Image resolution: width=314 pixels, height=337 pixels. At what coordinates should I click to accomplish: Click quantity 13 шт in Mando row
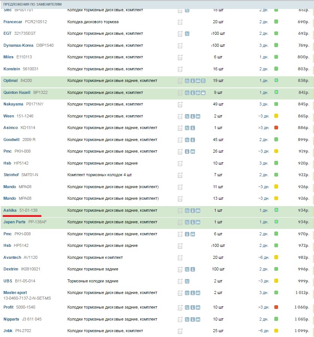tap(218, 198)
